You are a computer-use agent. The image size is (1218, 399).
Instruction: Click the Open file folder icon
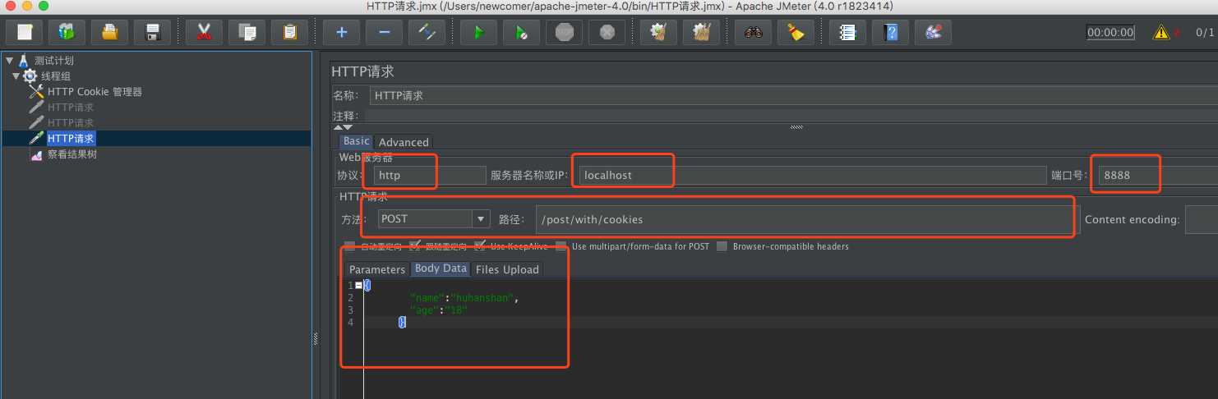point(109,32)
